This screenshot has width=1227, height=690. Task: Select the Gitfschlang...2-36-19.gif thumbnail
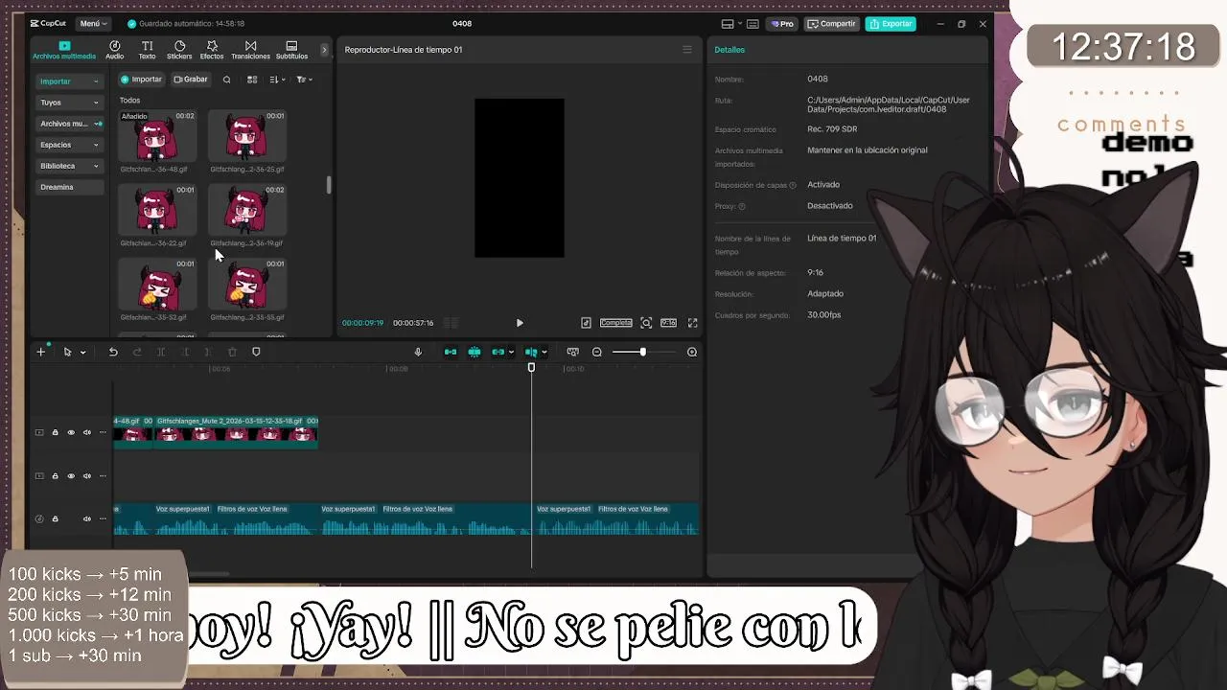(247, 211)
